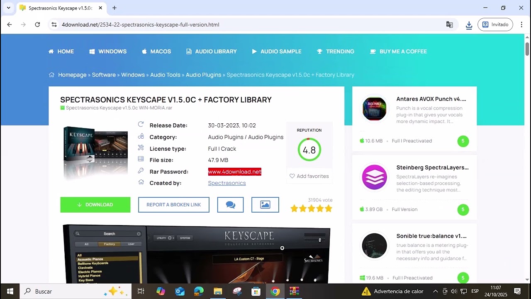Open the notifications center icon
This screenshot has width=531, height=299.
517,291
